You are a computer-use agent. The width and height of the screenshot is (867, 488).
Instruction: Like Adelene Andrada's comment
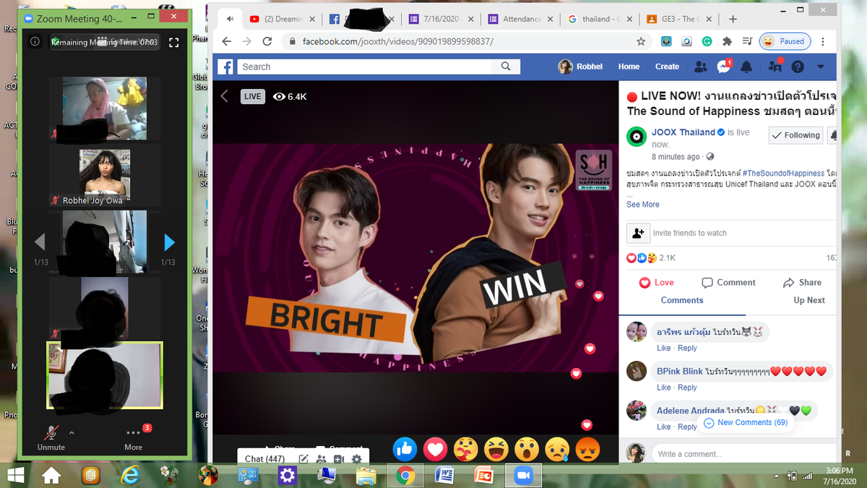[664, 427]
